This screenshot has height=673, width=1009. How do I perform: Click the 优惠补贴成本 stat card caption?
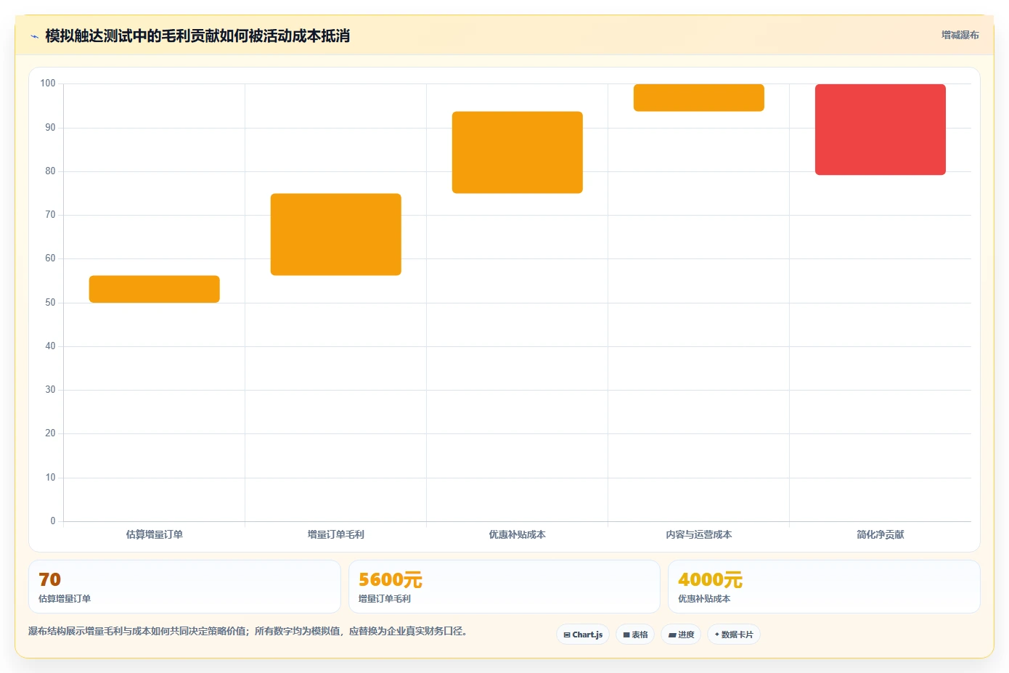pos(704,599)
